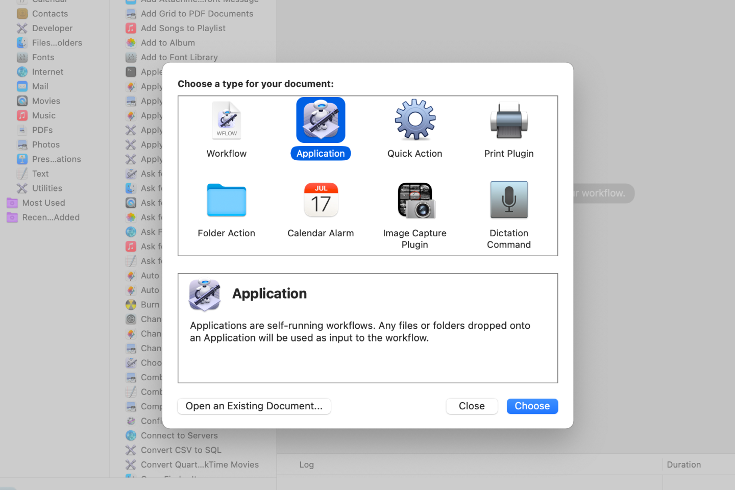Choose the Convert CSV to SQL action

(x=181, y=450)
